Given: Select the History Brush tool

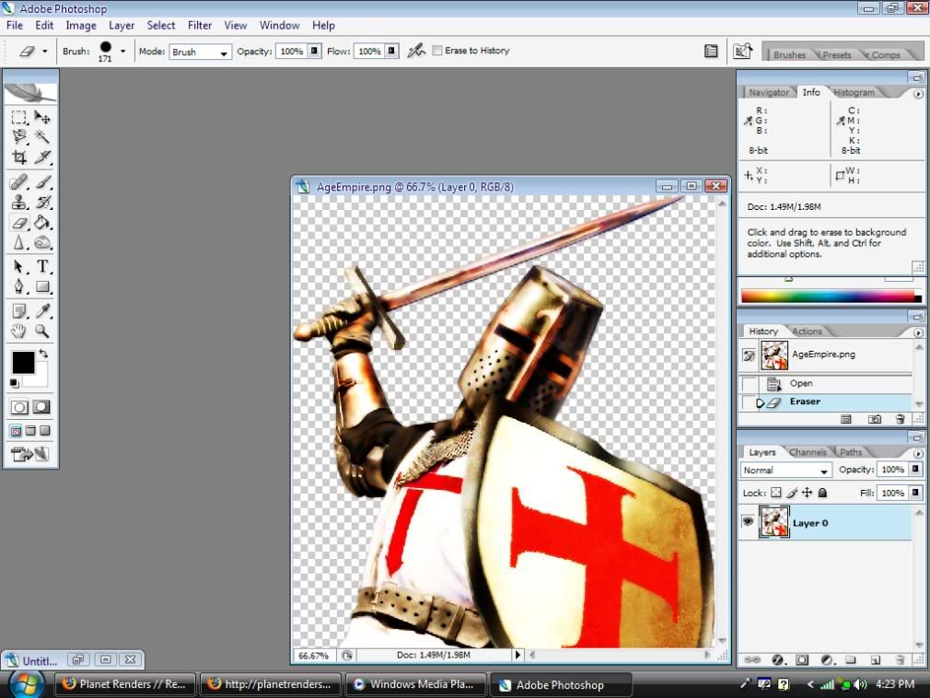Looking at the screenshot, I should (x=42, y=203).
